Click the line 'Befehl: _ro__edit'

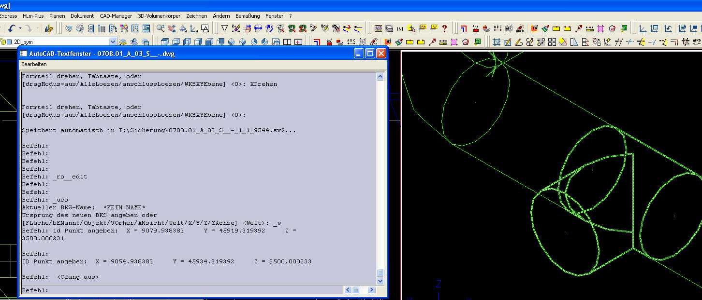click(x=55, y=177)
